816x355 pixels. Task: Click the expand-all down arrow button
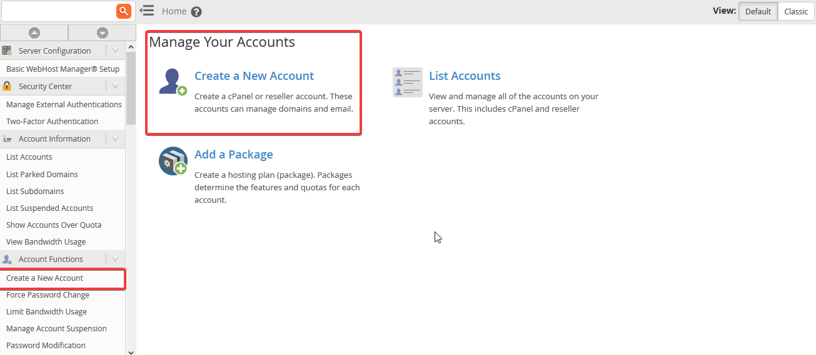[x=103, y=33]
